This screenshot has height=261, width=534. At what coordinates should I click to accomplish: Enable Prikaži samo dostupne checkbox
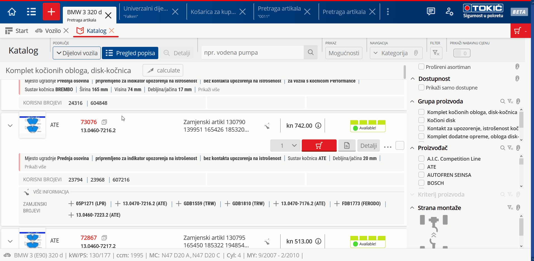click(x=421, y=88)
